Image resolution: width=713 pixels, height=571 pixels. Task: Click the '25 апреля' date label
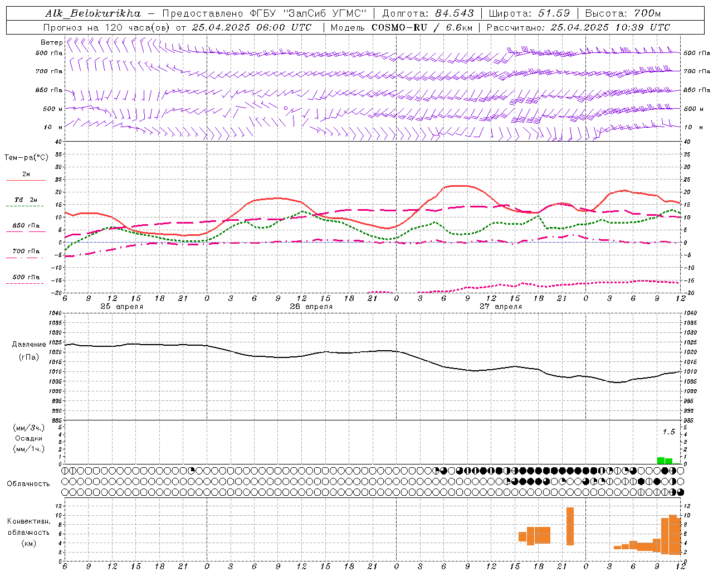pos(121,307)
